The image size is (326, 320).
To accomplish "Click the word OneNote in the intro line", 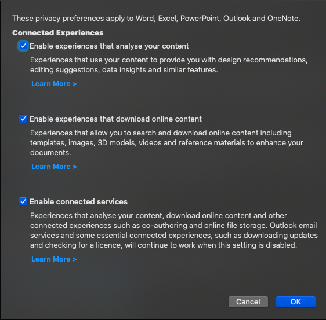I will 284,19.
